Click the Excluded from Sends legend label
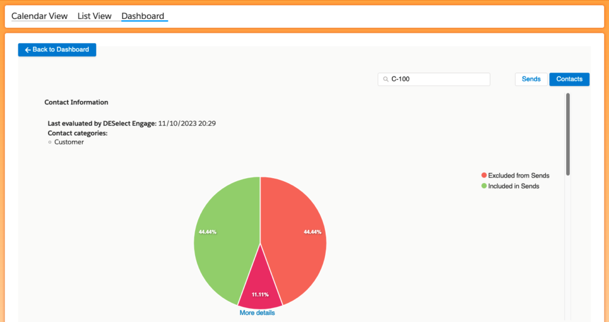Image resolution: width=609 pixels, height=322 pixels. (519, 175)
